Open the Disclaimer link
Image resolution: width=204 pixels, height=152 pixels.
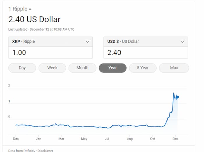click(46, 151)
